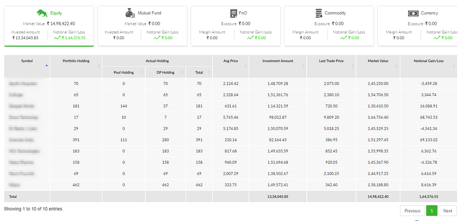Switch to the Commodity tab
This screenshot has width=462, height=221.
click(x=329, y=26)
